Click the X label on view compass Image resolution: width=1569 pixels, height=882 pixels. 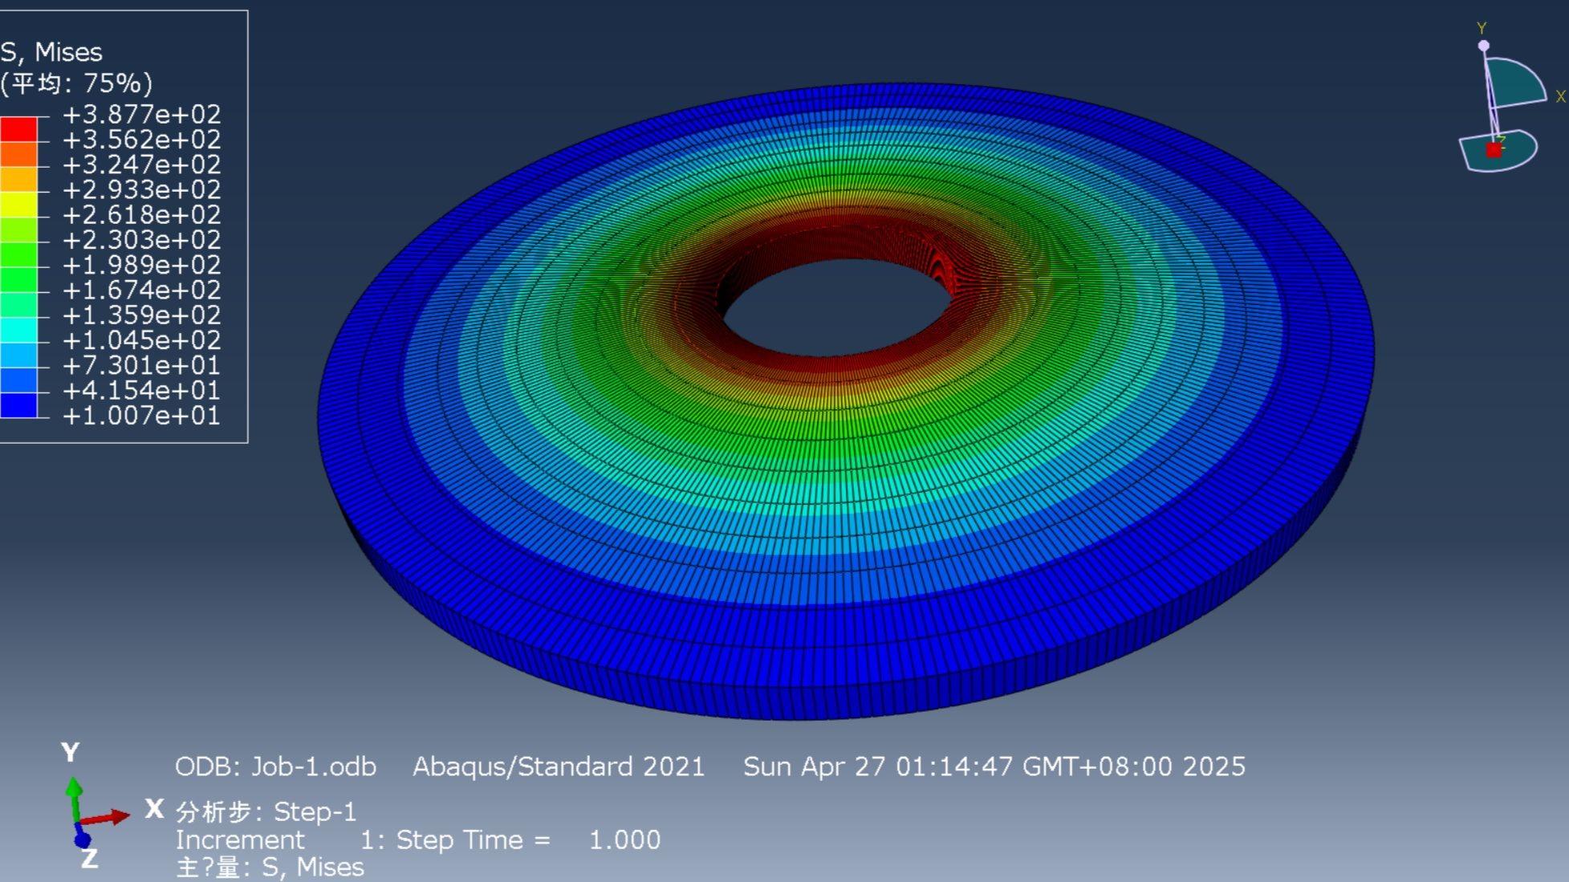[1560, 97]
